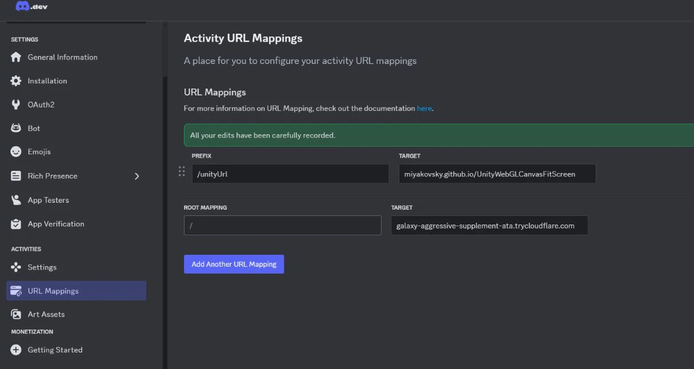Select the URL Mappings sidebar item
This screenshot has height=369, width=694.
[x=76, y=291]
